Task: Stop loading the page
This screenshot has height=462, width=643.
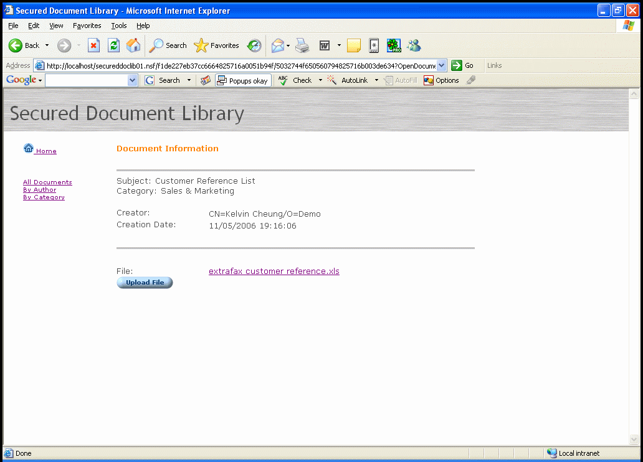Action: tap(94, 45)
